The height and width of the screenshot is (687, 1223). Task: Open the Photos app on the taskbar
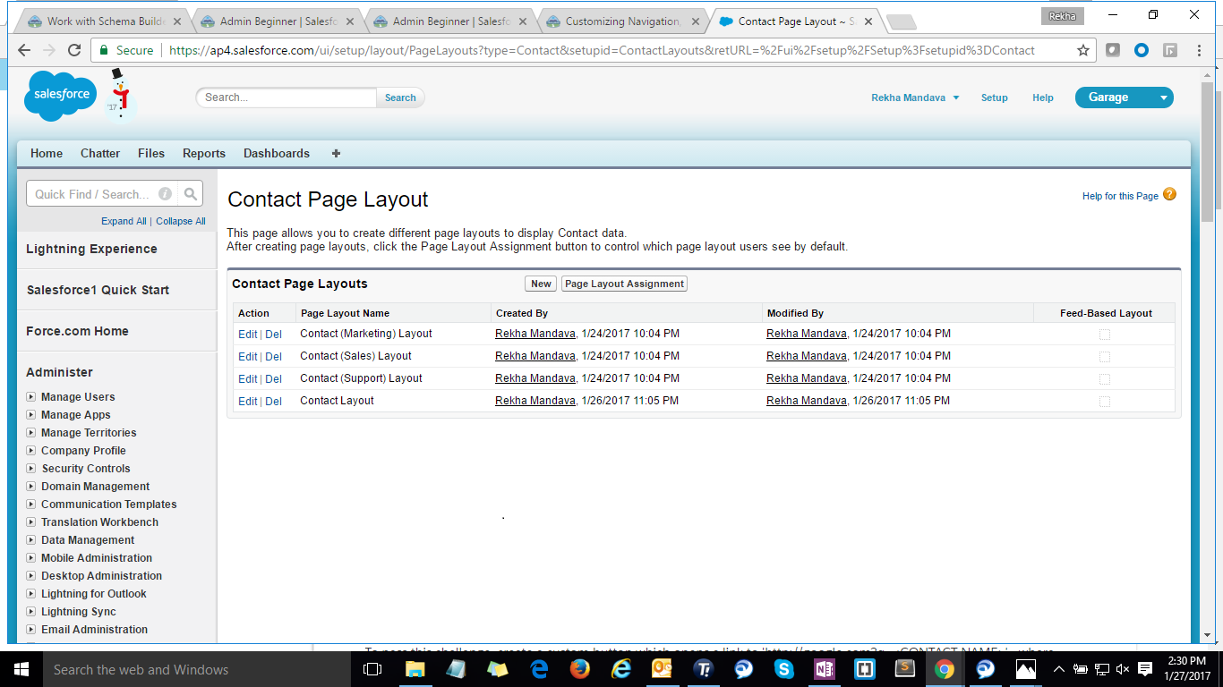tap(1026, 669)
